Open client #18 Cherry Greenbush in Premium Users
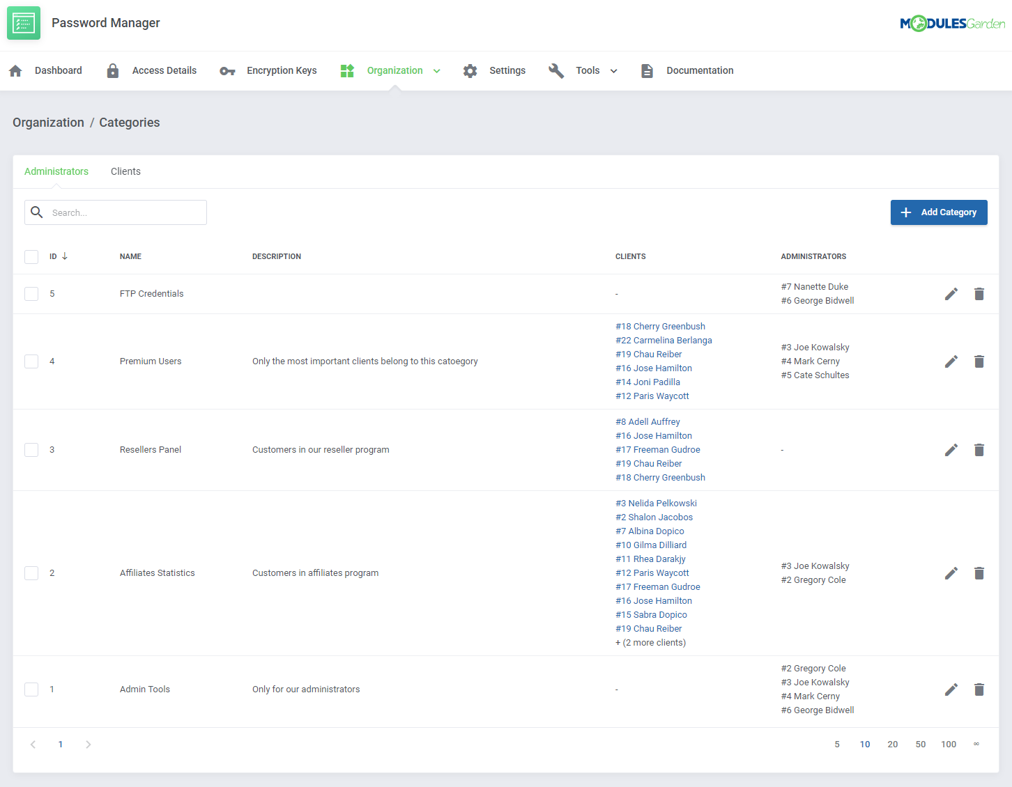Screen dimensions: 1012x787 (660, 327)
